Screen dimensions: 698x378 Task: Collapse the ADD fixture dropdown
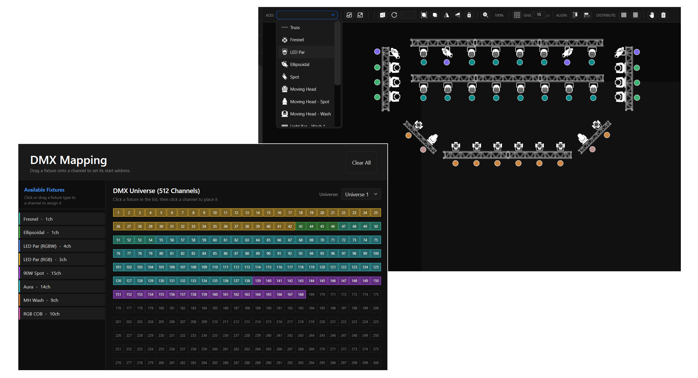click(333, 15)
